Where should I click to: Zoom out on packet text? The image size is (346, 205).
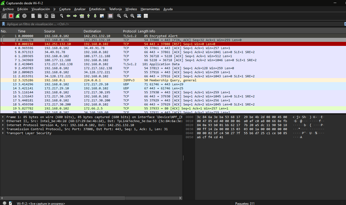[126, 16]
